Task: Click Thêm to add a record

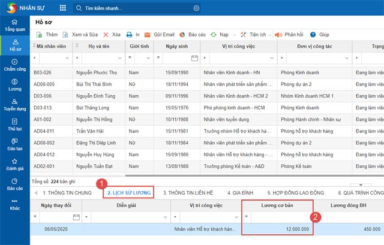Action: tap(47, 35)
